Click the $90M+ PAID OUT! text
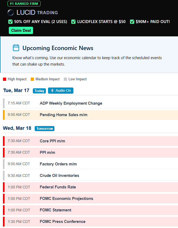The width and height of the screenshot is (178, 228). click(153, 22)
